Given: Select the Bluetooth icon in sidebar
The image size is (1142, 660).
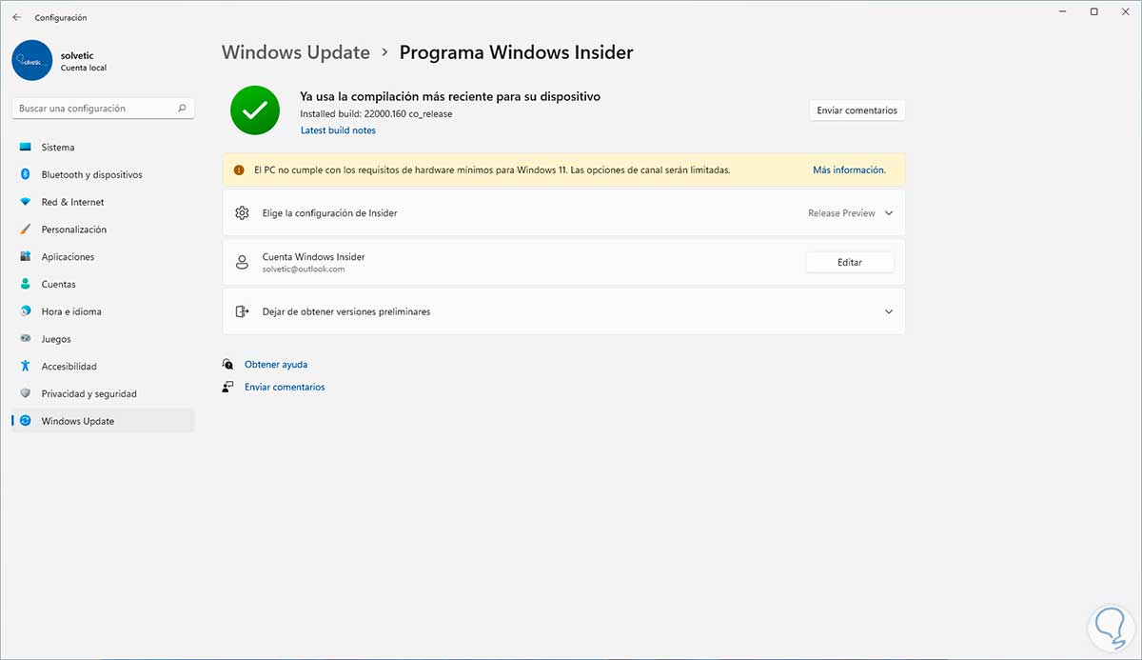Looking at the screenshot, I should (x=25, y=174).
